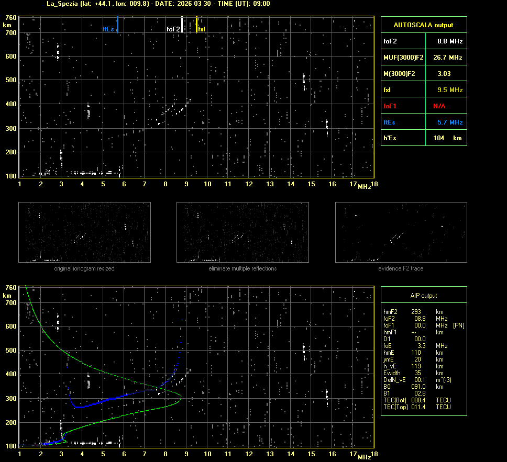507x462 pixels.
Task: Click the red foF1 N/A row
Action: click(423, 106)
